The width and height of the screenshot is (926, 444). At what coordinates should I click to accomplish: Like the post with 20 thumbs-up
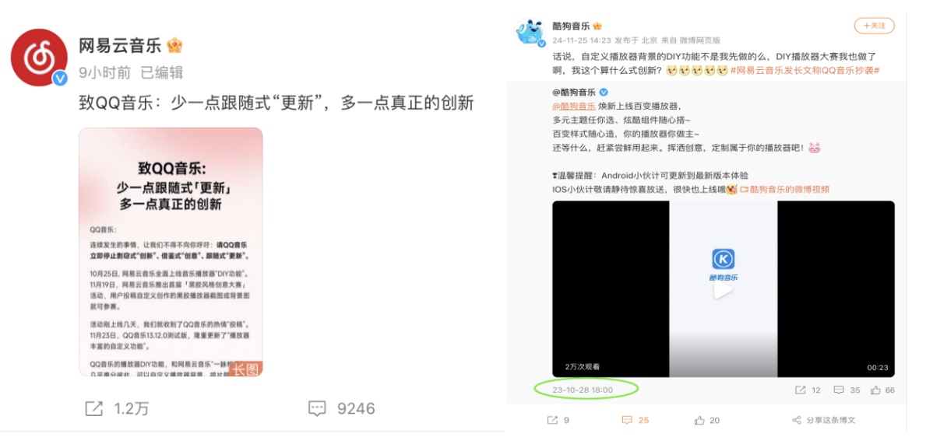coord(700,421)
